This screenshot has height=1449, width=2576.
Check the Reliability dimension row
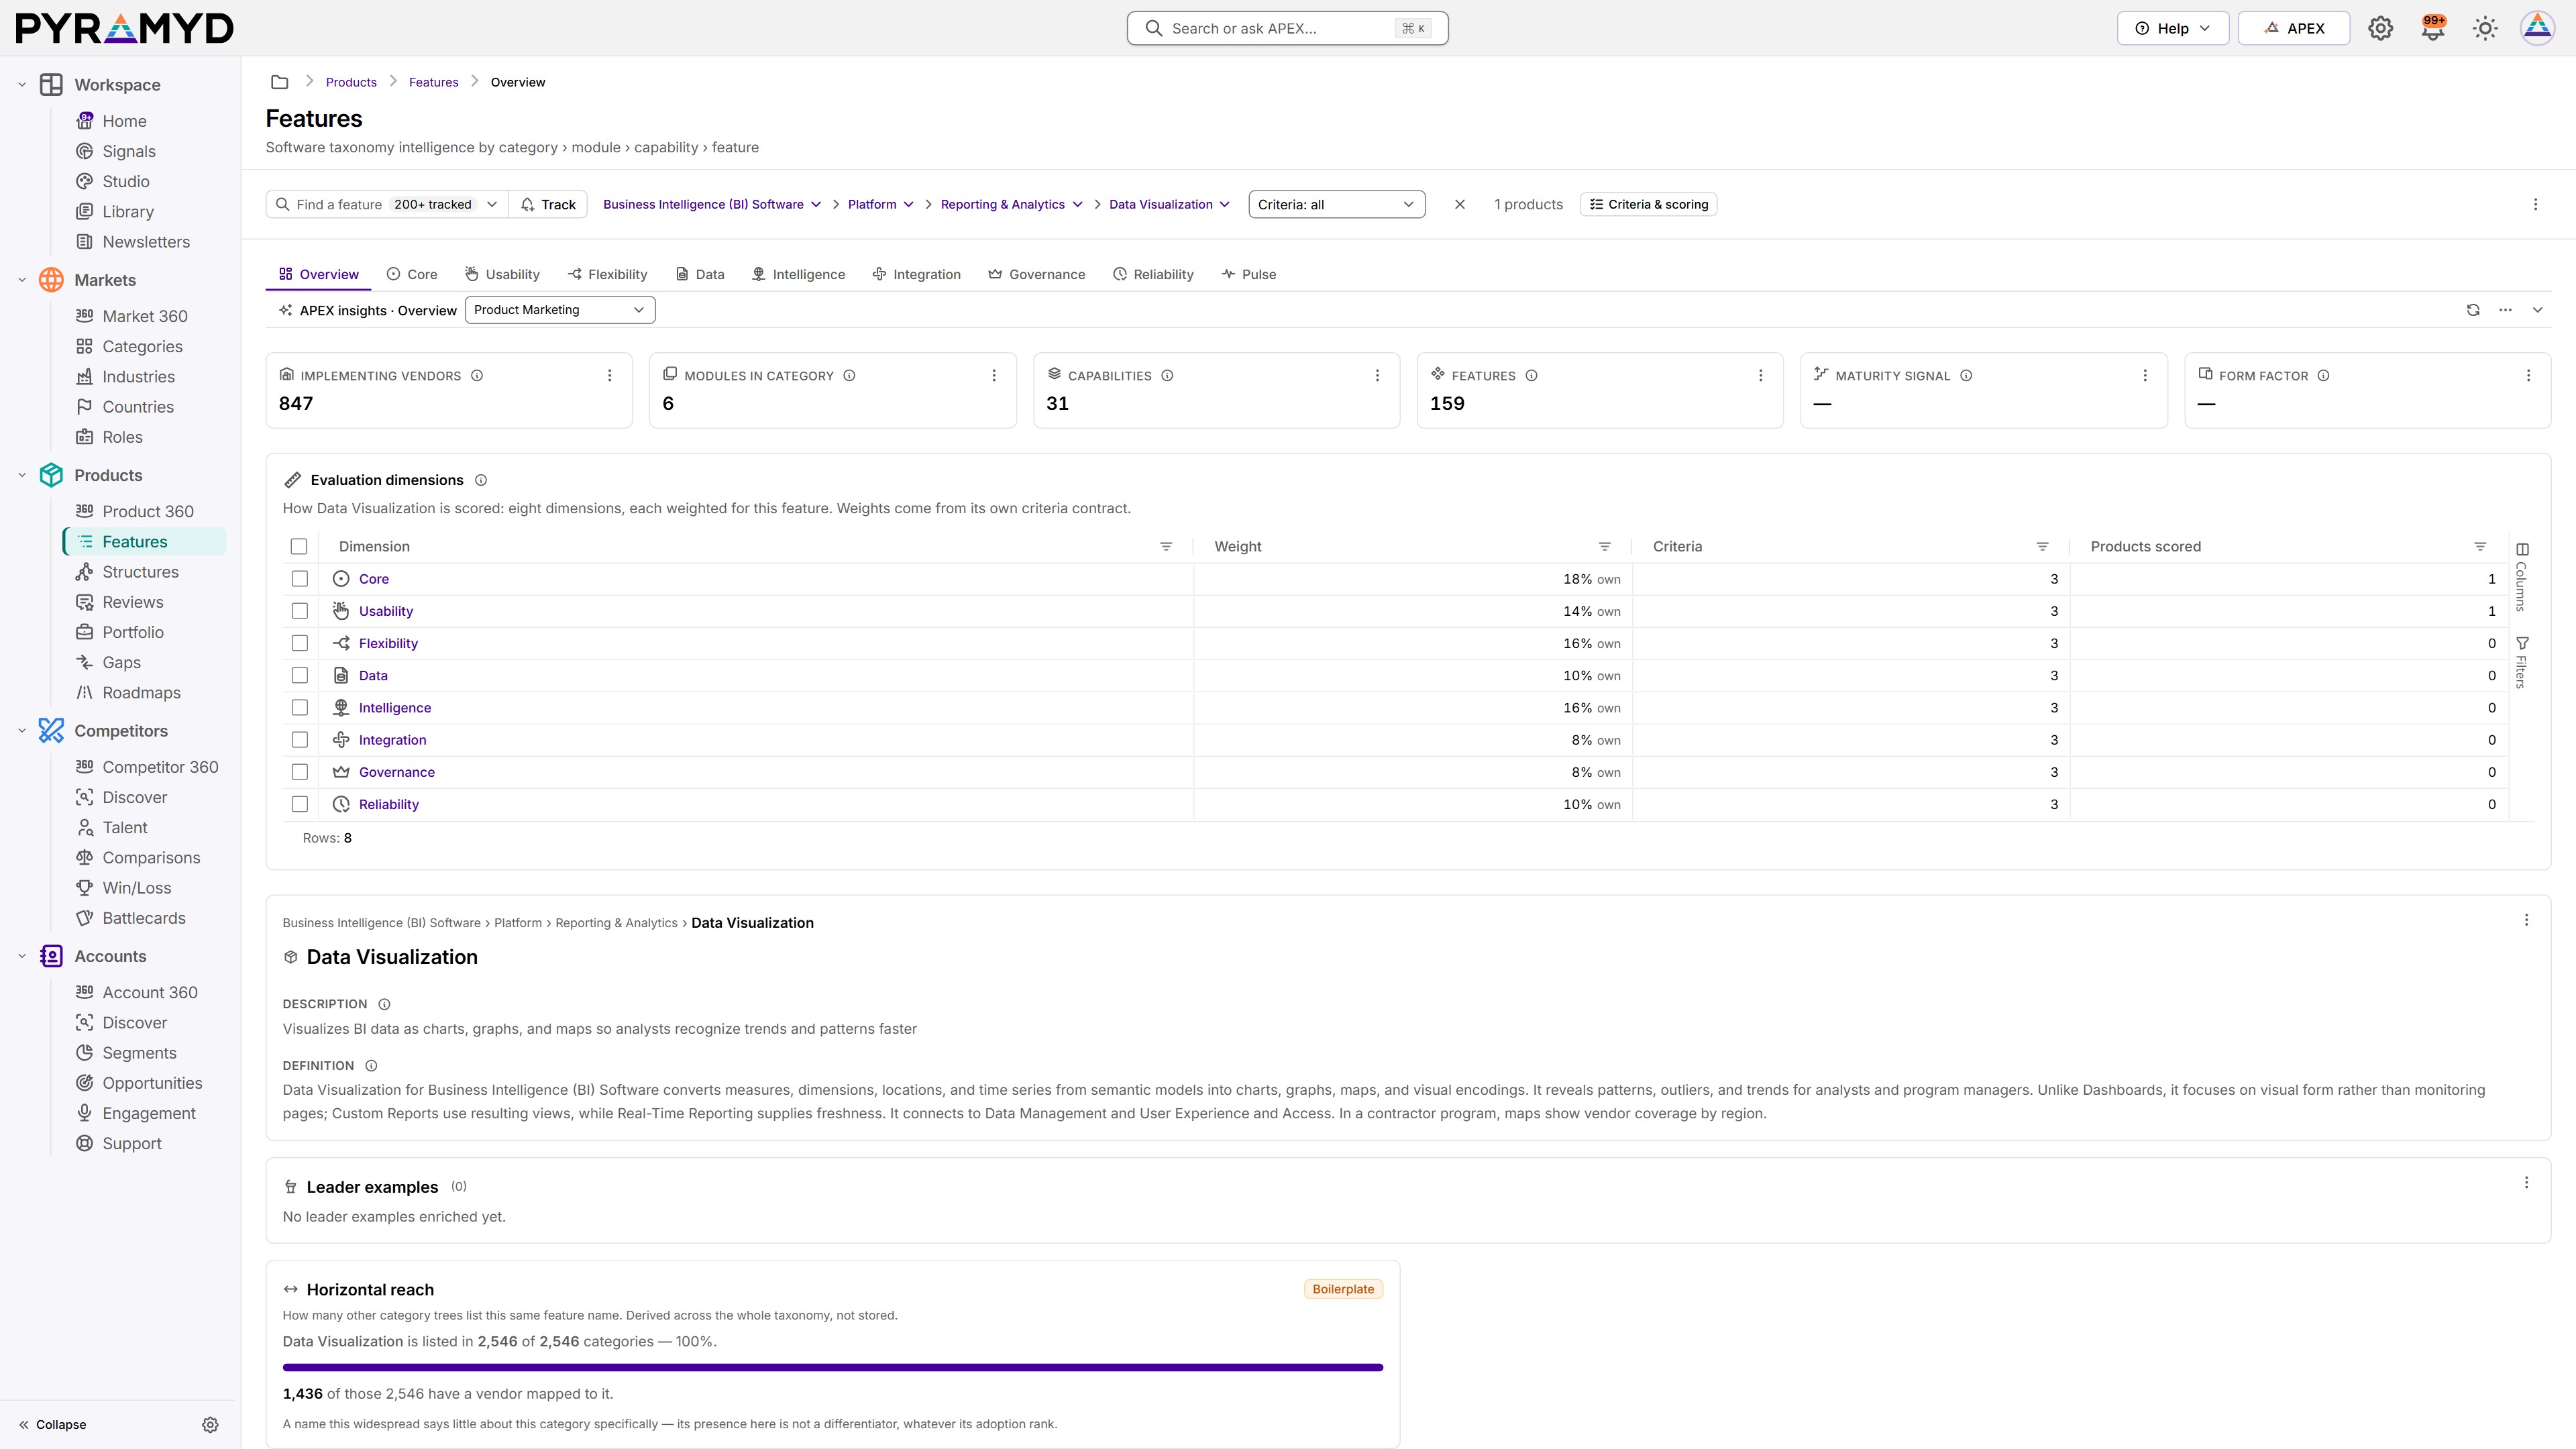[x=299, y=805]
